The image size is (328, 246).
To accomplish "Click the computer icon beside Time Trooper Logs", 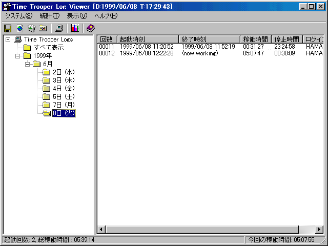I will [18, 39].
